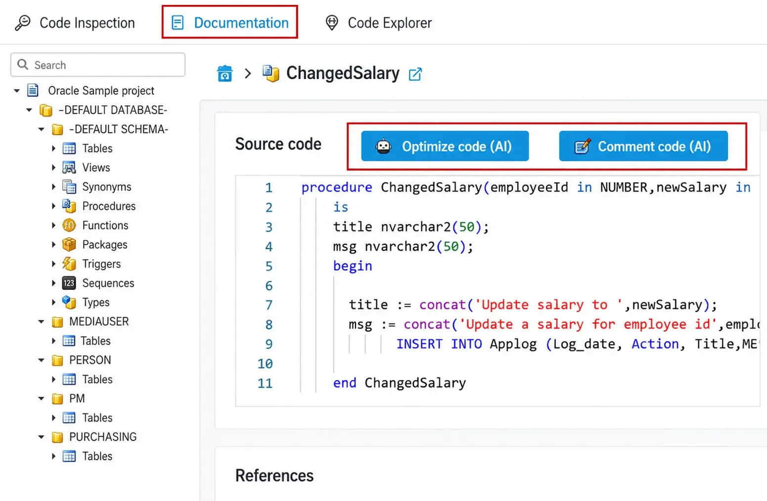Viewport: 767px width, 501px height.
Task: Click line number 7 in source code
Action: (x=269, y=305)
